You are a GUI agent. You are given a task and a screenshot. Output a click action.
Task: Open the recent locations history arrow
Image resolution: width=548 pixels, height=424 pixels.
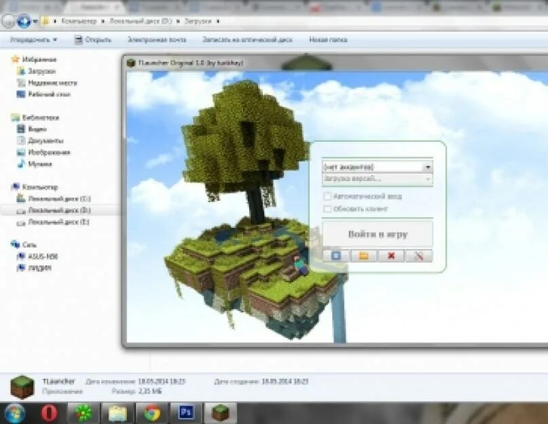click(x=35, y=22)
